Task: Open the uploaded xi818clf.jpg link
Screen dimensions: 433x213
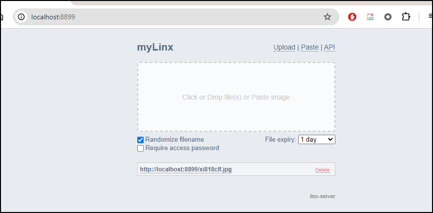Action: click(186, 169)
